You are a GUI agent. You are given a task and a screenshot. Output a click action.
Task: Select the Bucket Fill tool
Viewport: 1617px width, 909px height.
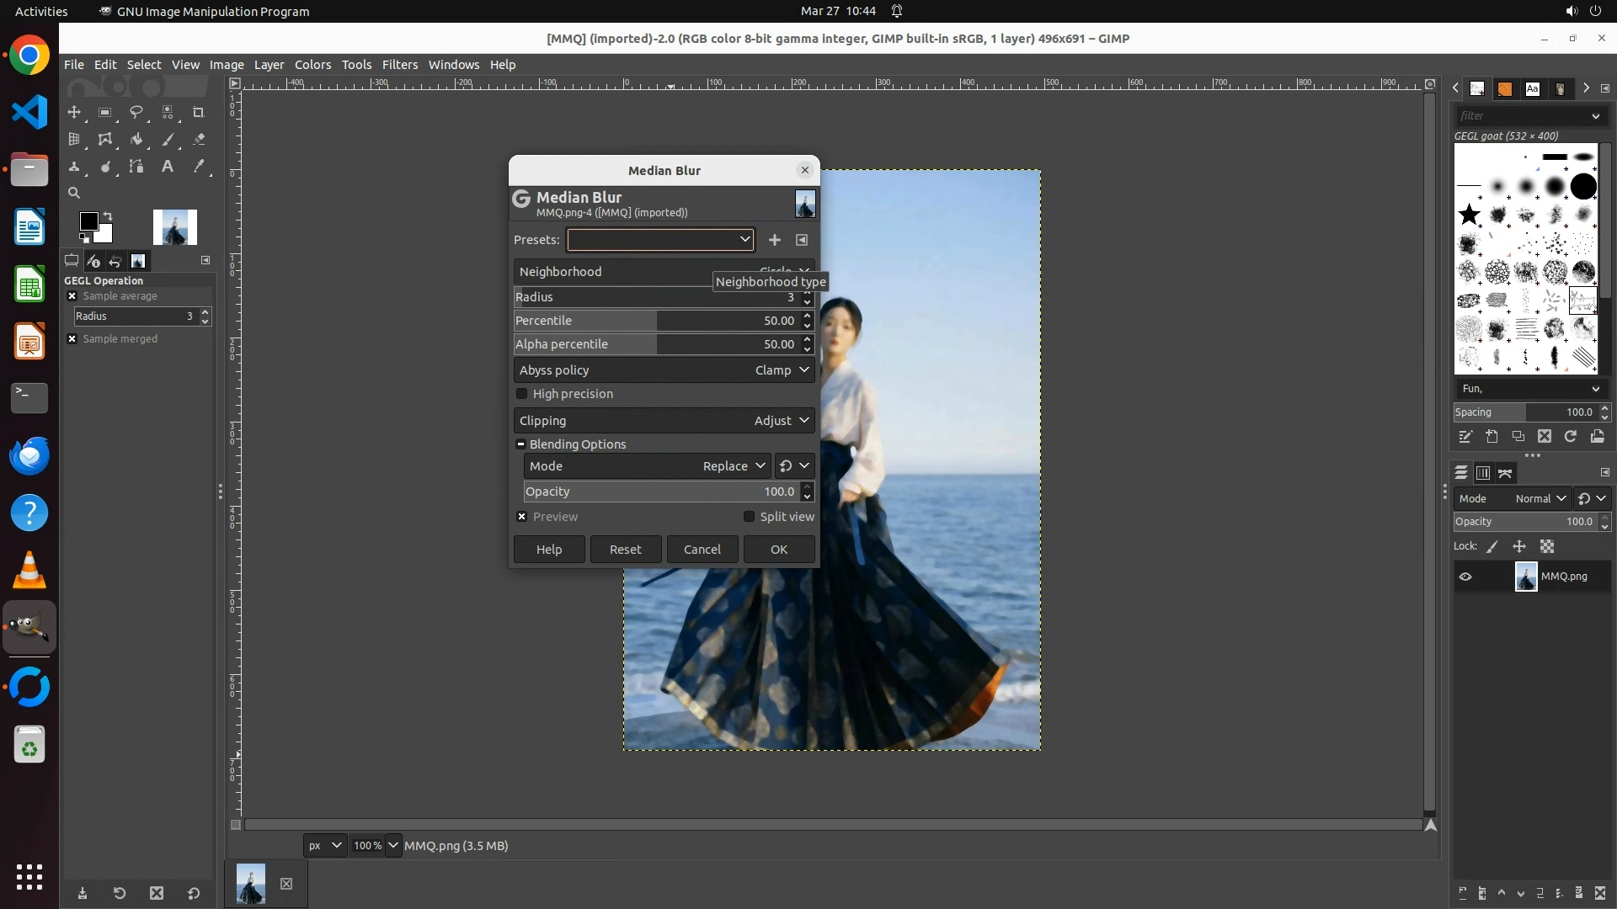[x=136, y=140]
